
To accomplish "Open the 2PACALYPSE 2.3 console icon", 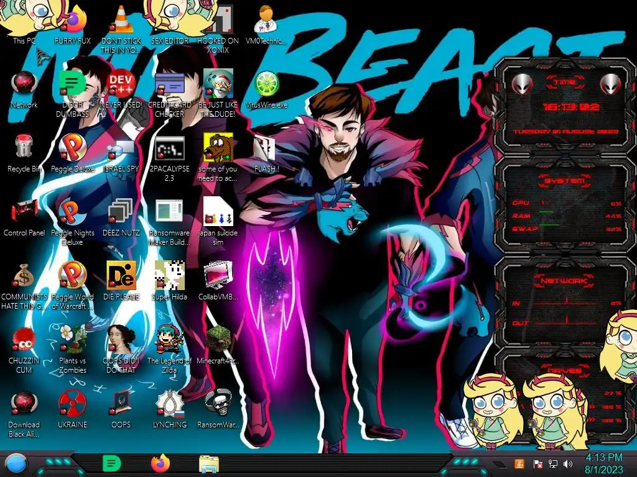I will pyautogui.click(x=169, y=157).
